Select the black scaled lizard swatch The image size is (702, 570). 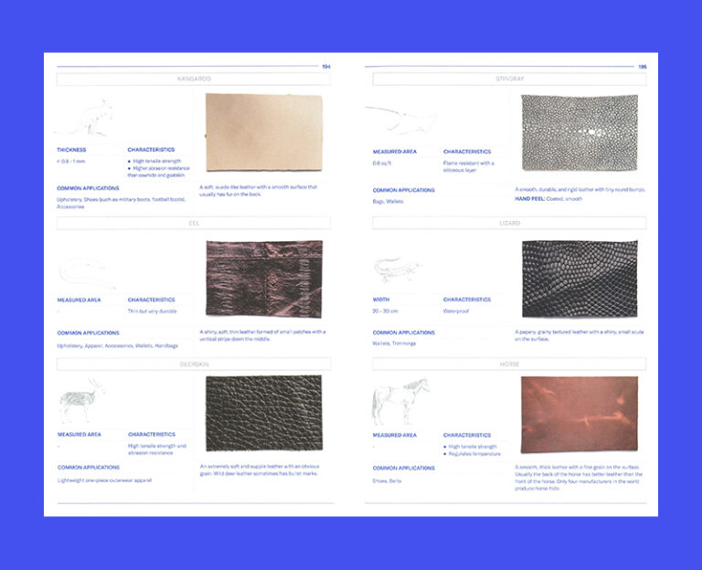[580, 279]
